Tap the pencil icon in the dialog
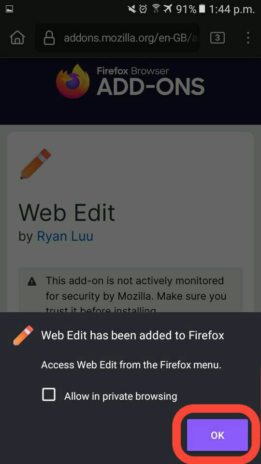261x464 pixels. pos(23,335)
